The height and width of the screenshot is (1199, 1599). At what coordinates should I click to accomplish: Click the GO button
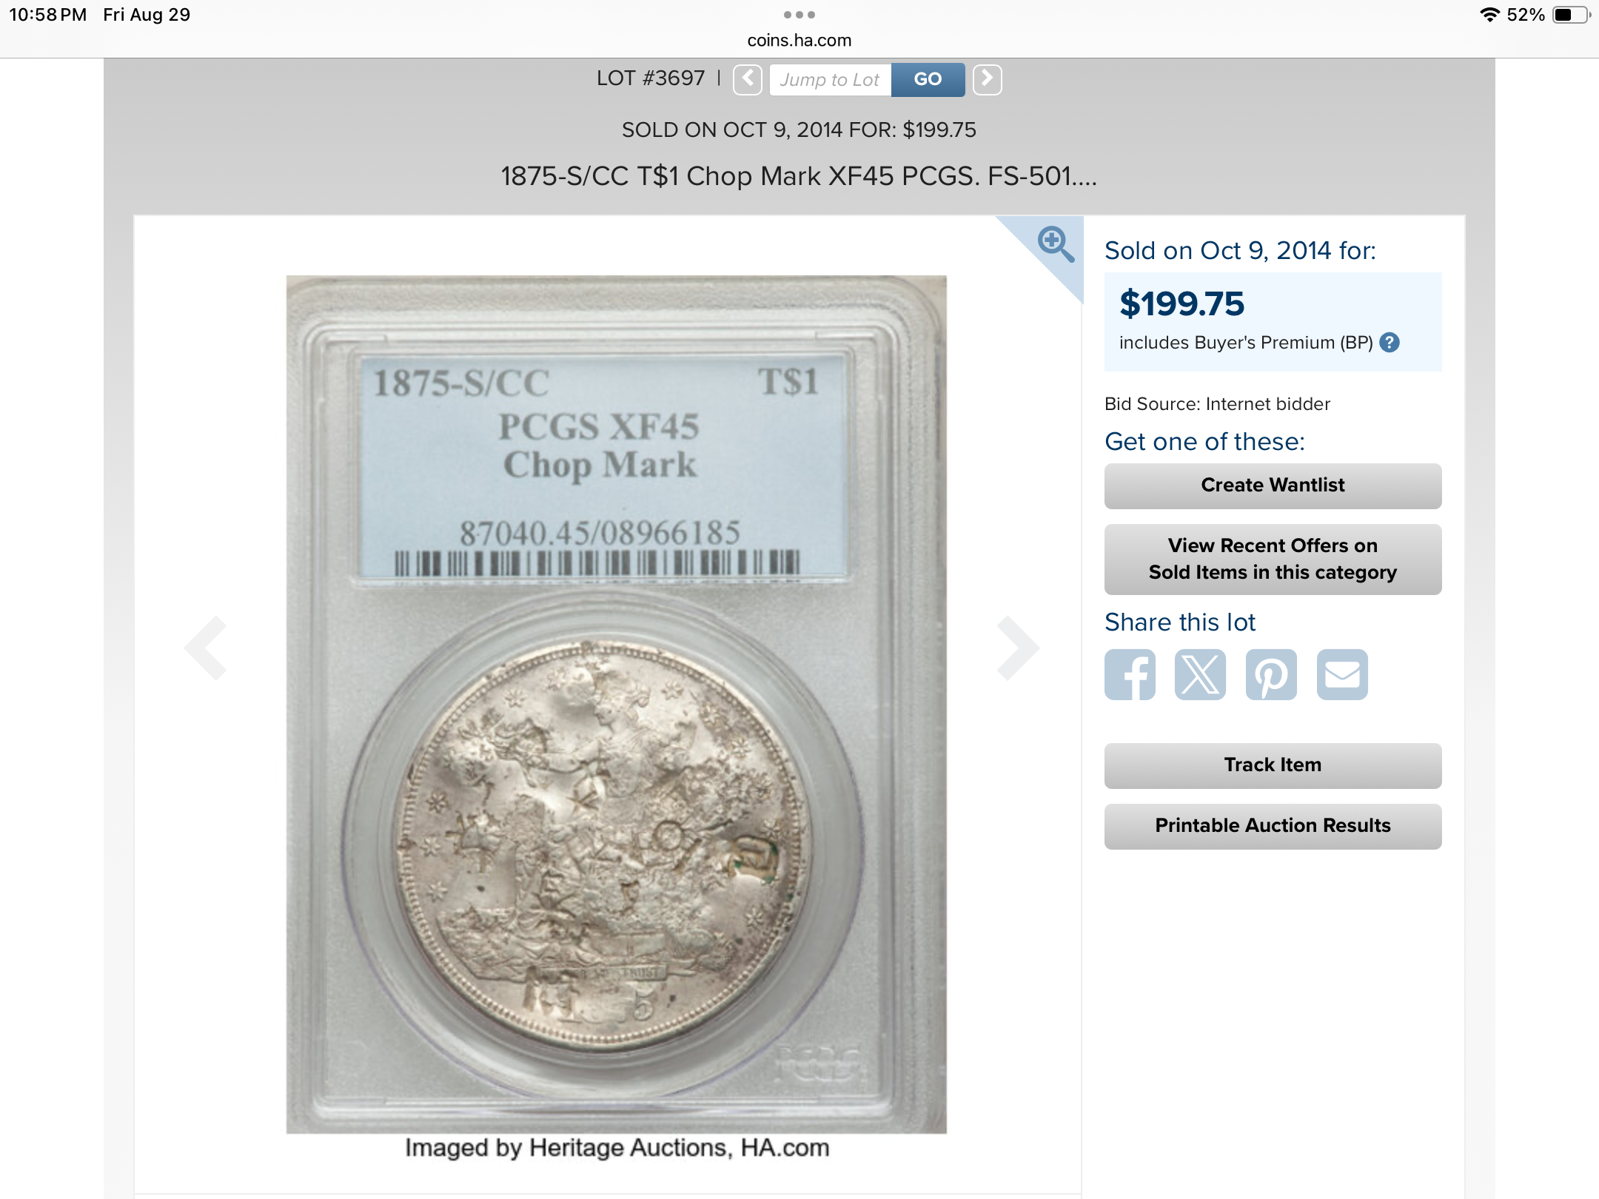click(928, 79)
